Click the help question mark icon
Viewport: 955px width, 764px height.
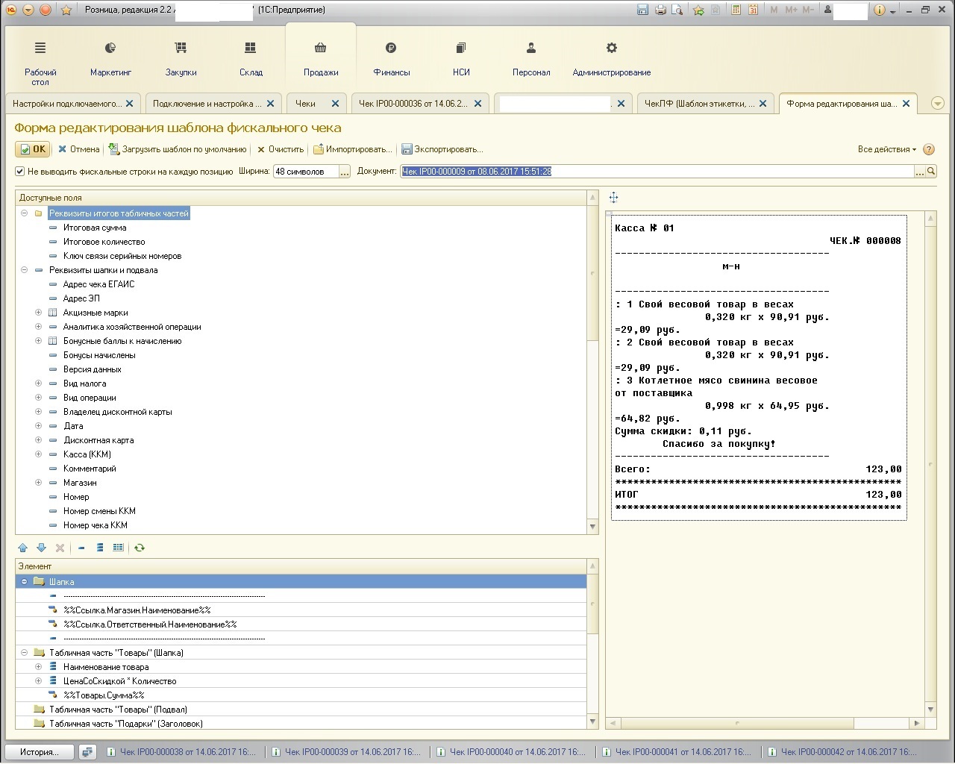929,149
